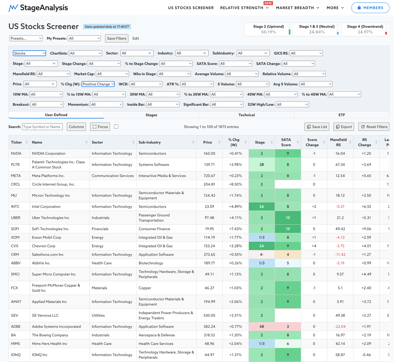Viewport: 394px width, 362px height.
Task: Expand the Market Breadth menu
Action: click(x=297, y=8)
